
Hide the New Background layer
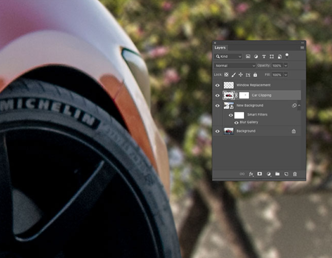pos(217,106)
